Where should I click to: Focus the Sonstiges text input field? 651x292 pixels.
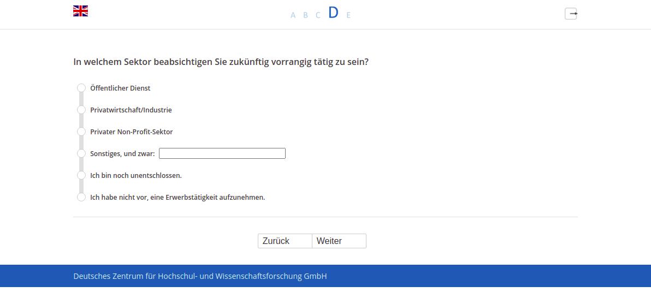click(222, 153)
